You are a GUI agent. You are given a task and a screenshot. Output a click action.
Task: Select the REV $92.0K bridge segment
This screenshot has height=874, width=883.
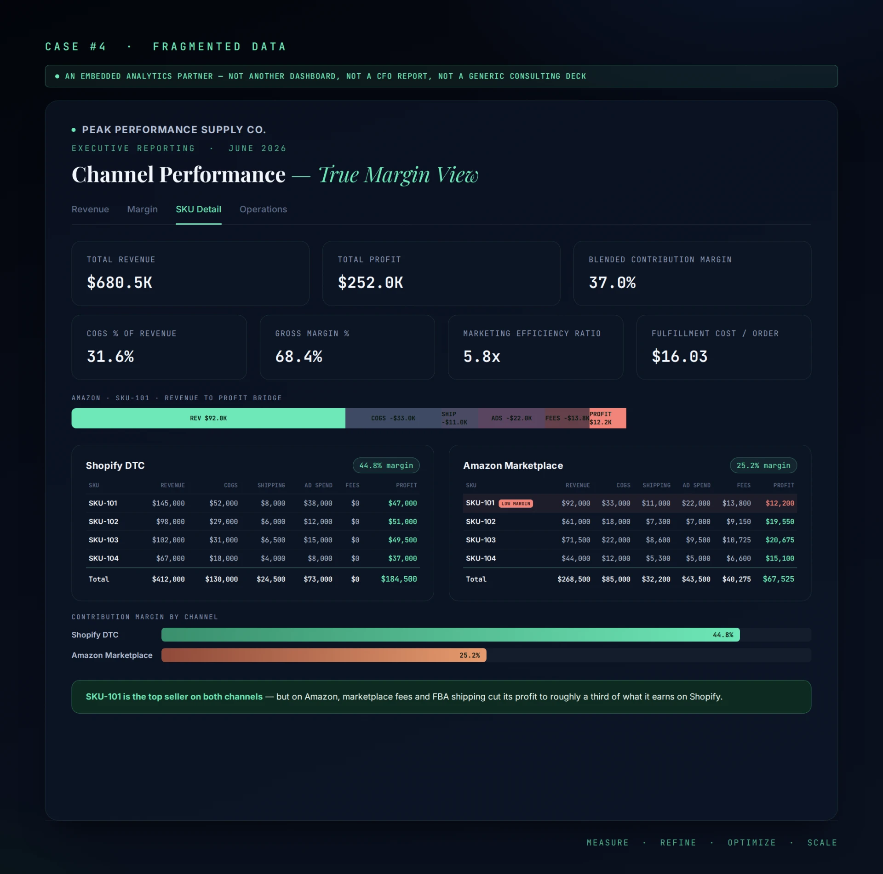click(208, 418)
